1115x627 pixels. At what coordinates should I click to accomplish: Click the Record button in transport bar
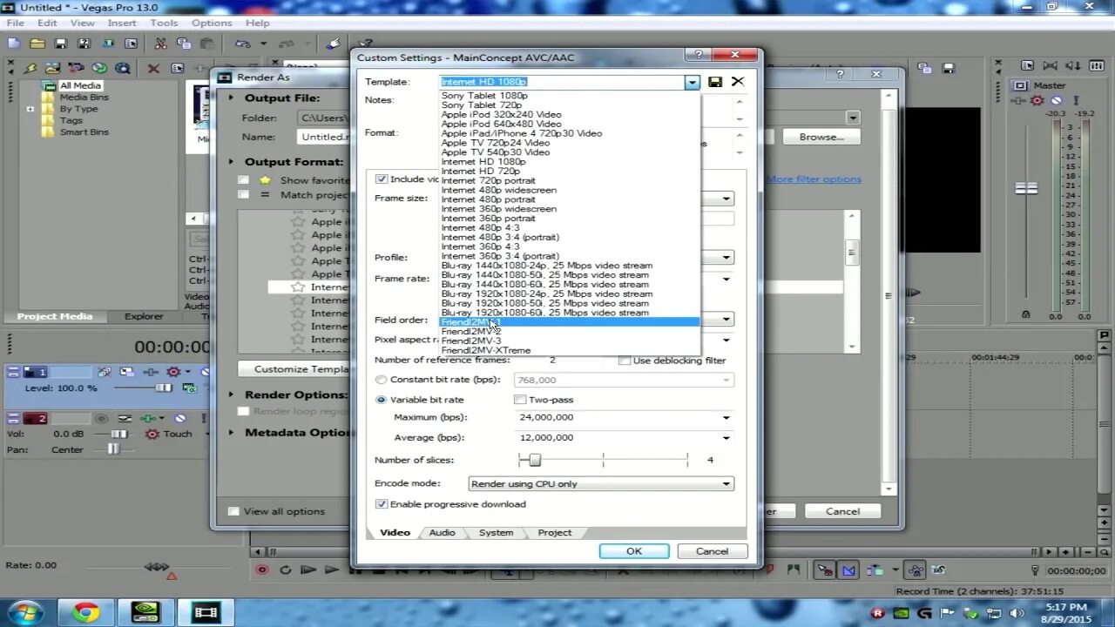pos(261,570)
